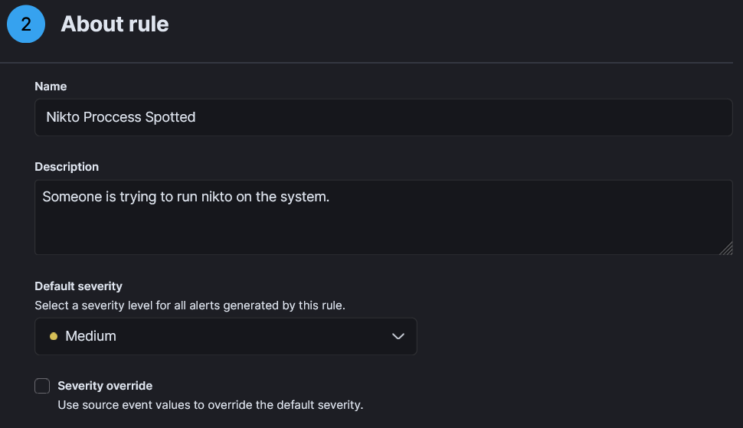The width and height of the screenshot is (743, 428).
Task: Click the Description field label
Action: pyautogui.click(x=67, y=167)
